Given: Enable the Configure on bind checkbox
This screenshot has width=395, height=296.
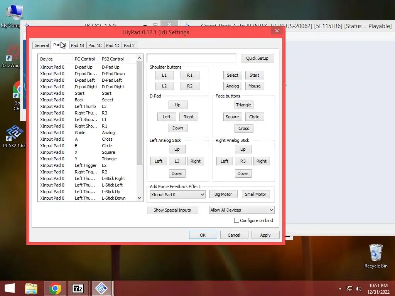Looking at the screenshot, I should click(x=236, y=220).
